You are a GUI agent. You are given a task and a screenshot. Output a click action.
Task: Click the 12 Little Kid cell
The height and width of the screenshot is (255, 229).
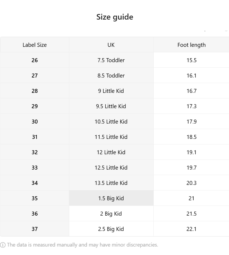(111, 152)
